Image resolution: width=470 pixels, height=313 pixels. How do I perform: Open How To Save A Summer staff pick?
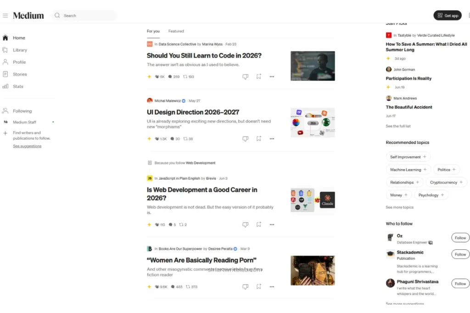[426, 47]
